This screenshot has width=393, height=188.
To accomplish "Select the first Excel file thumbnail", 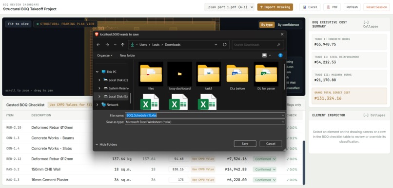I will click(149, 102).
